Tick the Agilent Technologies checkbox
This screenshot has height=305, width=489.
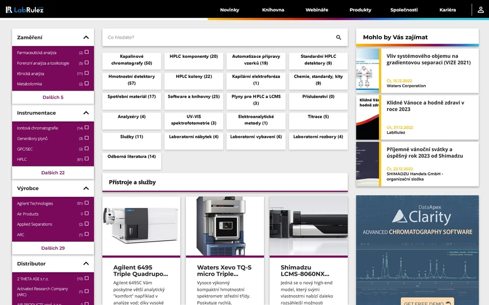(x=87, y=203)
